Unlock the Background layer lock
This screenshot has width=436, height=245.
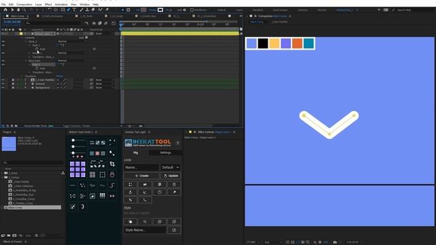13,88
